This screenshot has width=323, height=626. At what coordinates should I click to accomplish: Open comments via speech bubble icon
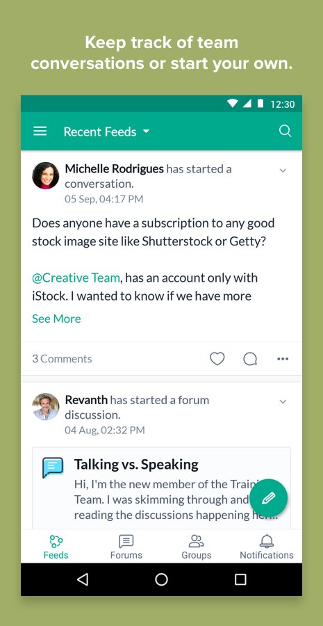tap(250, 359)
